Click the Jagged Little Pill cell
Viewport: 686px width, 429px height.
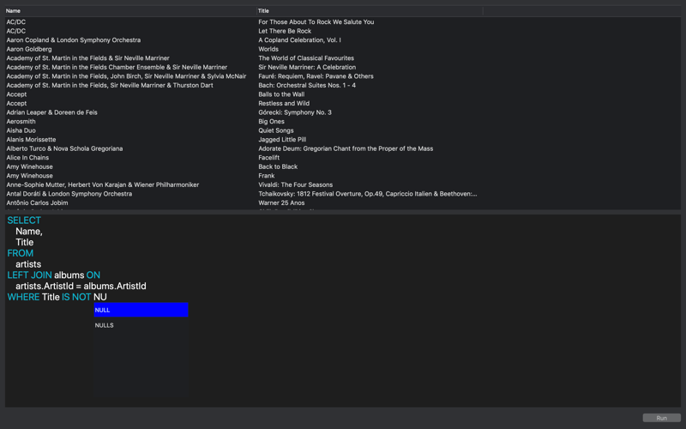pyautogui.click(x=282, y=140)
